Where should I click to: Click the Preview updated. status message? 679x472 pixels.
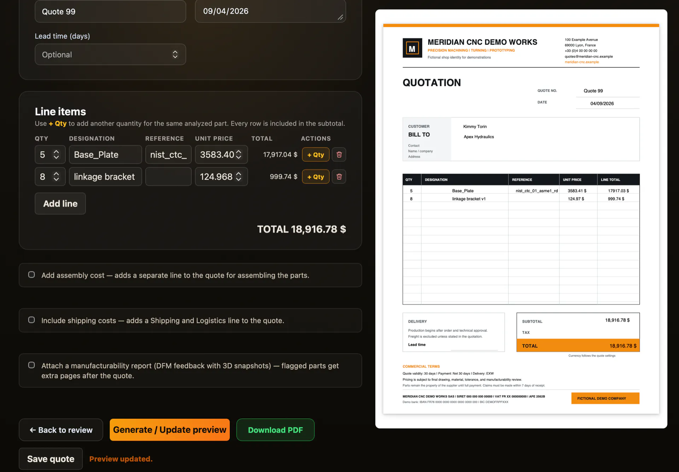pos(121,459)
